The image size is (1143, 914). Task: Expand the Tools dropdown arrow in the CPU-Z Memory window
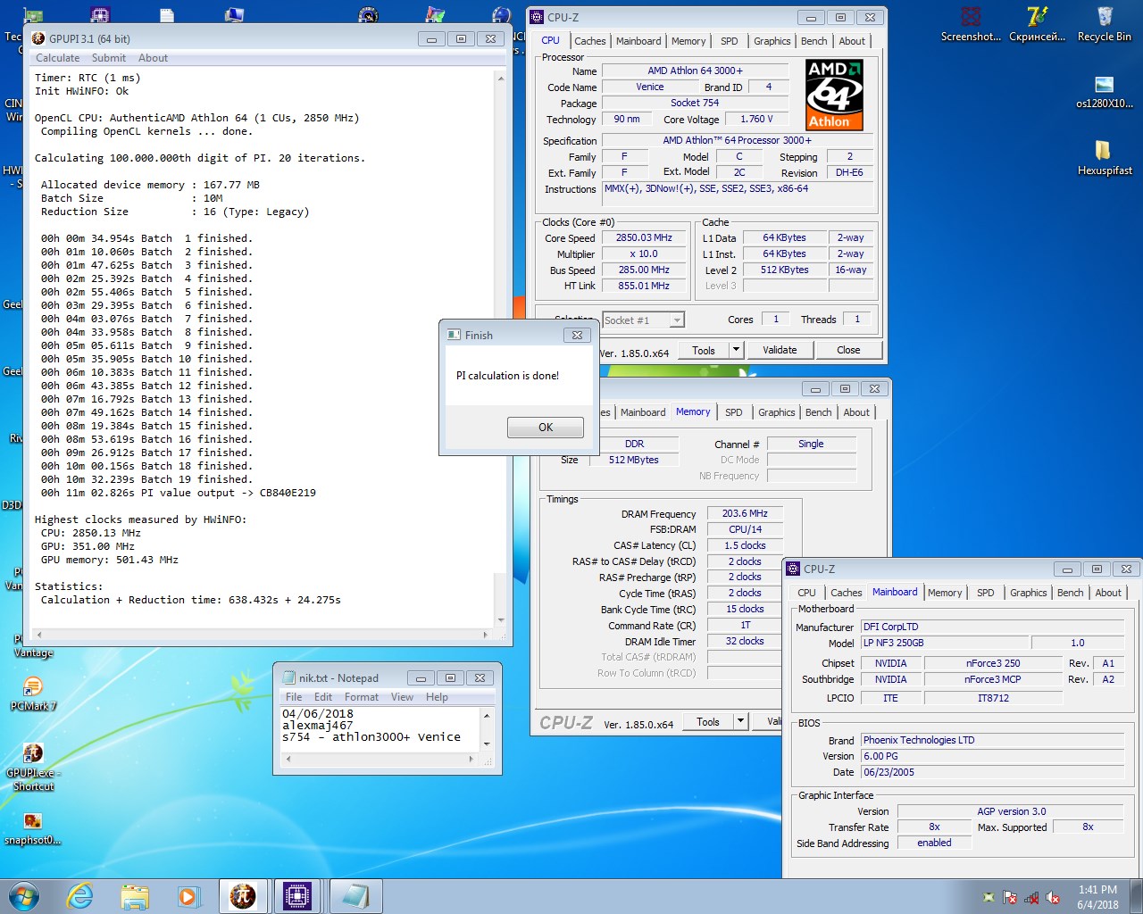pyautogui.click(x=740, y=721)
